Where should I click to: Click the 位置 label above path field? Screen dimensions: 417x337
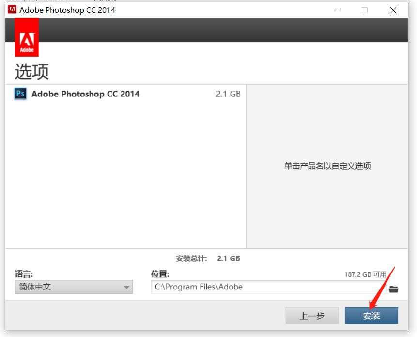160,274
